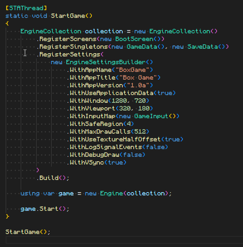243x247 pixels.
Task: Click the 'using' keyword before var
Action: click(30, 193)
